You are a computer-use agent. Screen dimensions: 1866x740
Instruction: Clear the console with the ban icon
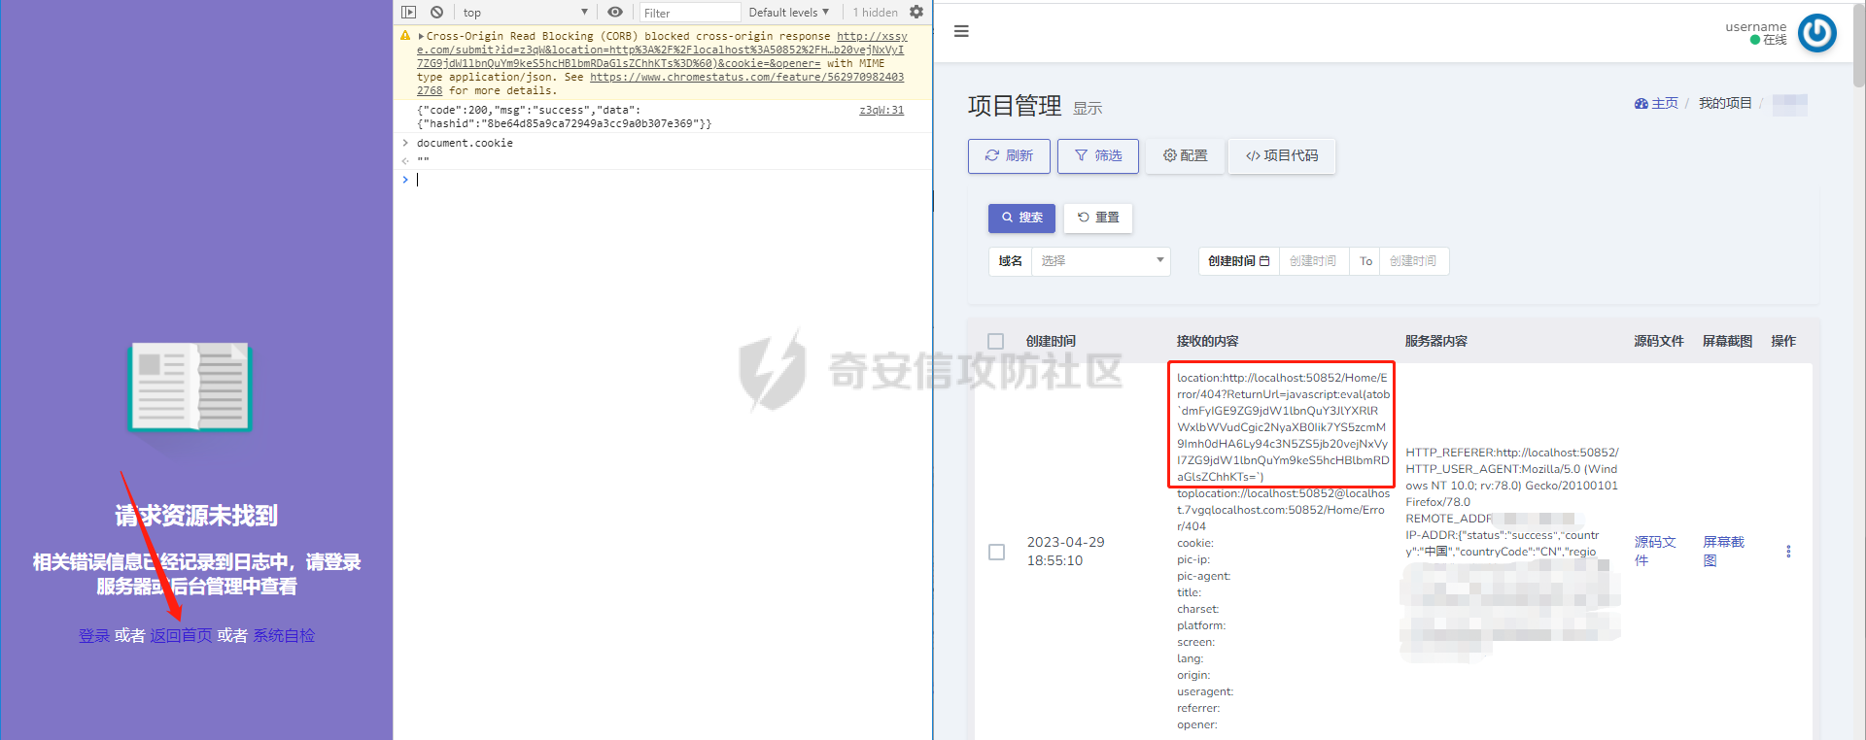[x=437, y=13]
